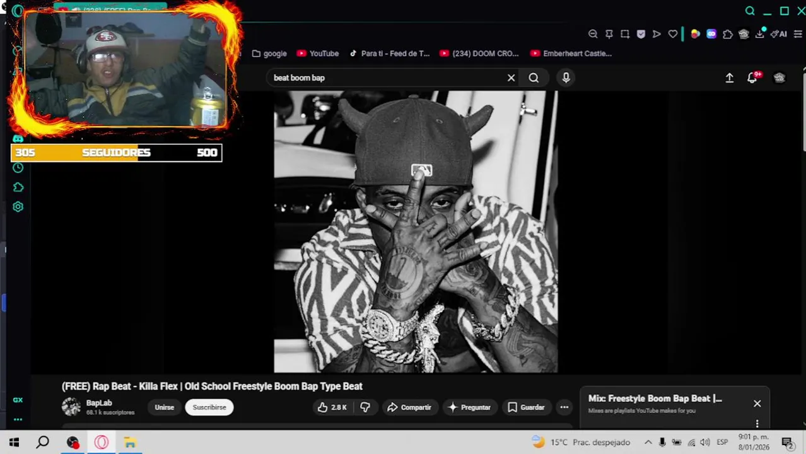Click the heart bookmark icon
The height and width of the screenshot is (454, 806).
click(x=673, y=34)
